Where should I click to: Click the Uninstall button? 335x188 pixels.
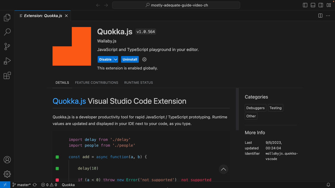pyautogui.click(x=130, y=60)
